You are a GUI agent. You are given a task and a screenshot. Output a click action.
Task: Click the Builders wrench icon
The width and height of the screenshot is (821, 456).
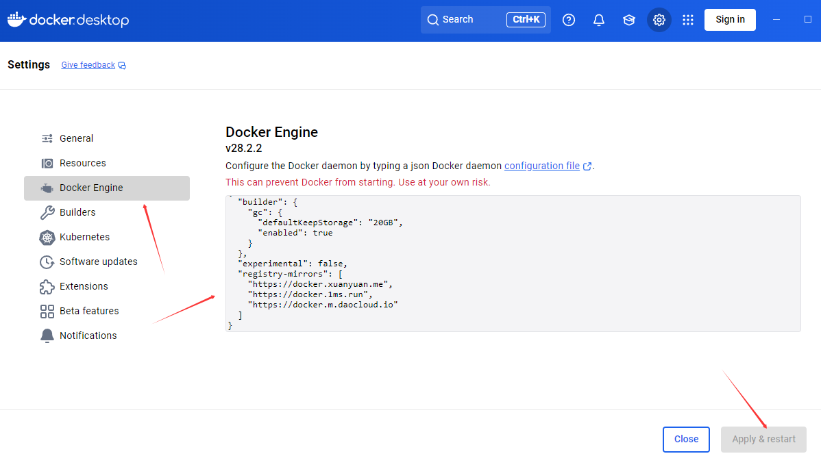47,212
